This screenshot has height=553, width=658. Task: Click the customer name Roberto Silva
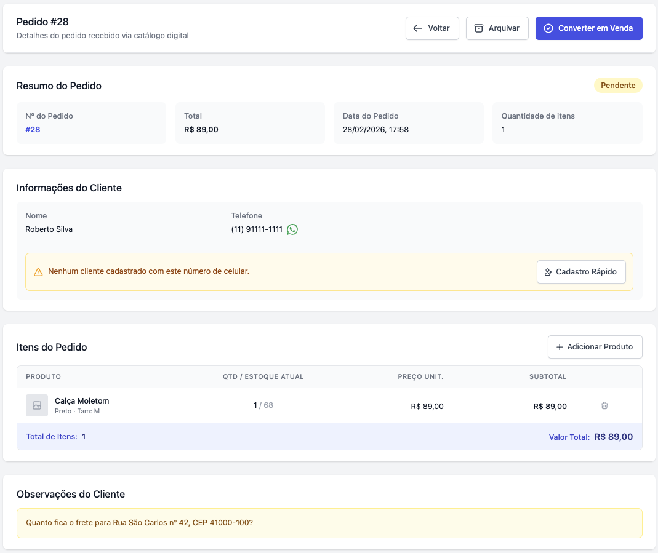pos(49,229)
